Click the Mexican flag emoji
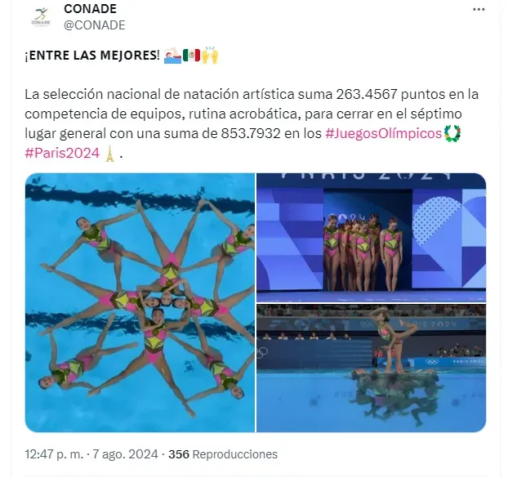508x478 pixels. [191, 55]
